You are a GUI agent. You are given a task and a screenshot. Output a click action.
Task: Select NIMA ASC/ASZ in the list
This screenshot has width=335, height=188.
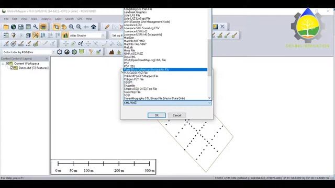pos(165,54)
